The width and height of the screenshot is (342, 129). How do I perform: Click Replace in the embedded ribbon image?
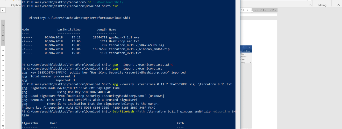pyautogui.click(x=244, y=57)
